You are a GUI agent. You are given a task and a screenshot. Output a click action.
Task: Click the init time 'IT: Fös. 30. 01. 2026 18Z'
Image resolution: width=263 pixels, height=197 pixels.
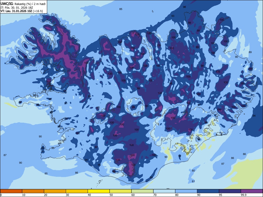[17, 8]
